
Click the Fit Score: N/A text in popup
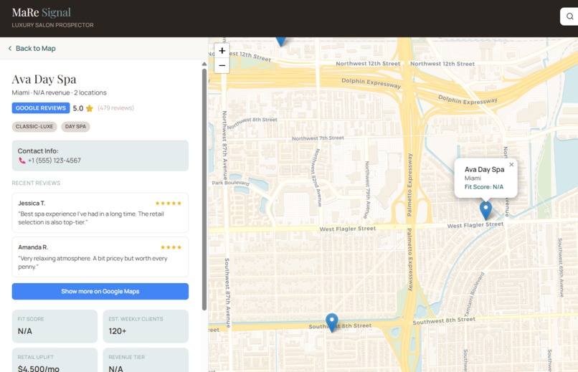[483, 187]
